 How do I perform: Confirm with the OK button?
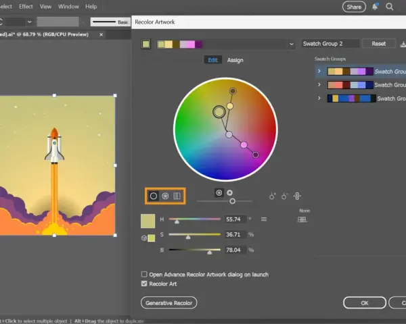point(365,303)
